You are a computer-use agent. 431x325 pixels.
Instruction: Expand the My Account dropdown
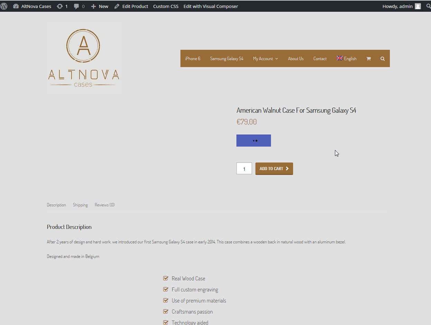coord(265,58)
